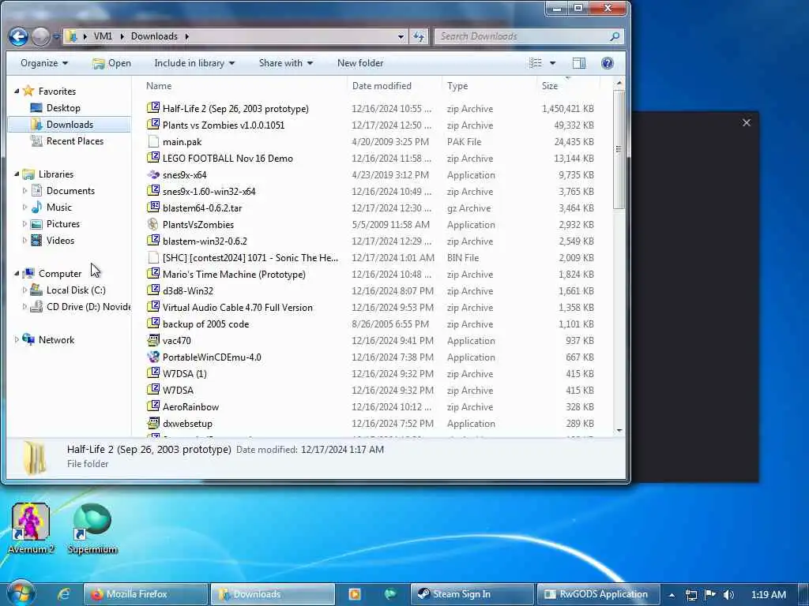Open the Organize menu
The height and width of the screenshot is (606, 809).
[44, 63]
